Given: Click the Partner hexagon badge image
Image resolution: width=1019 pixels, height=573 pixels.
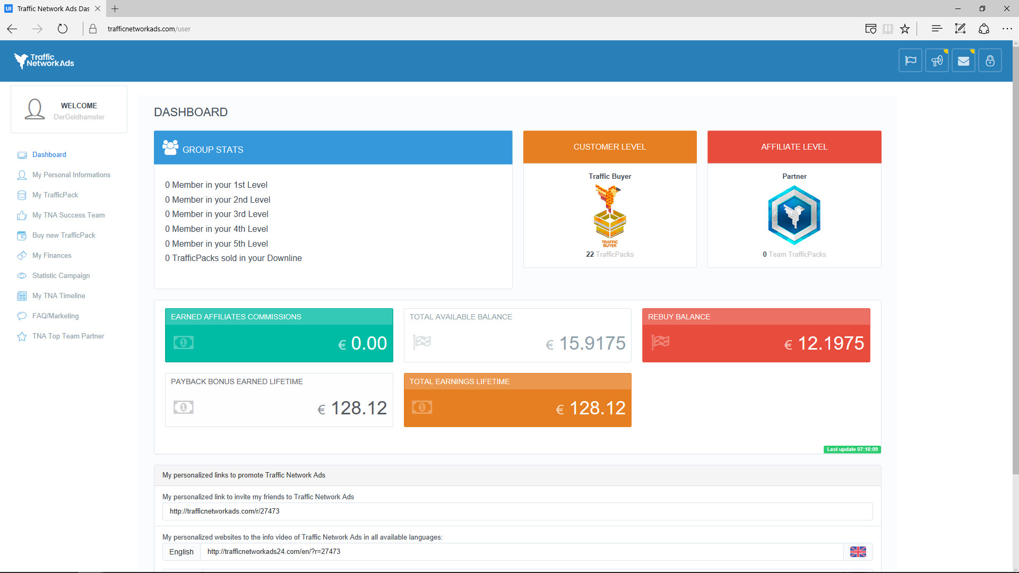Looking at the screenshot, I should (794, 215).
